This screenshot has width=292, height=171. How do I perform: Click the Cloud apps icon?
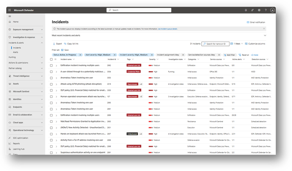pyautogui.click(x=10, y=123)
